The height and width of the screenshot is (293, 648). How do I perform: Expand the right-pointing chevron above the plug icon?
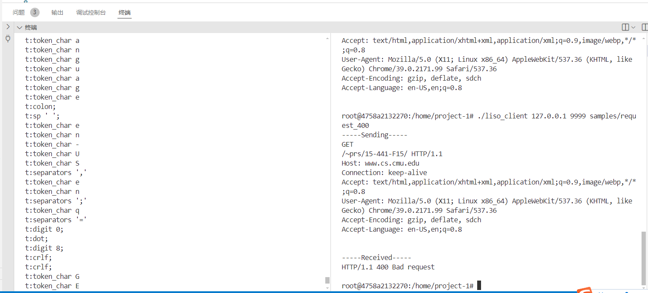(8, 27)
